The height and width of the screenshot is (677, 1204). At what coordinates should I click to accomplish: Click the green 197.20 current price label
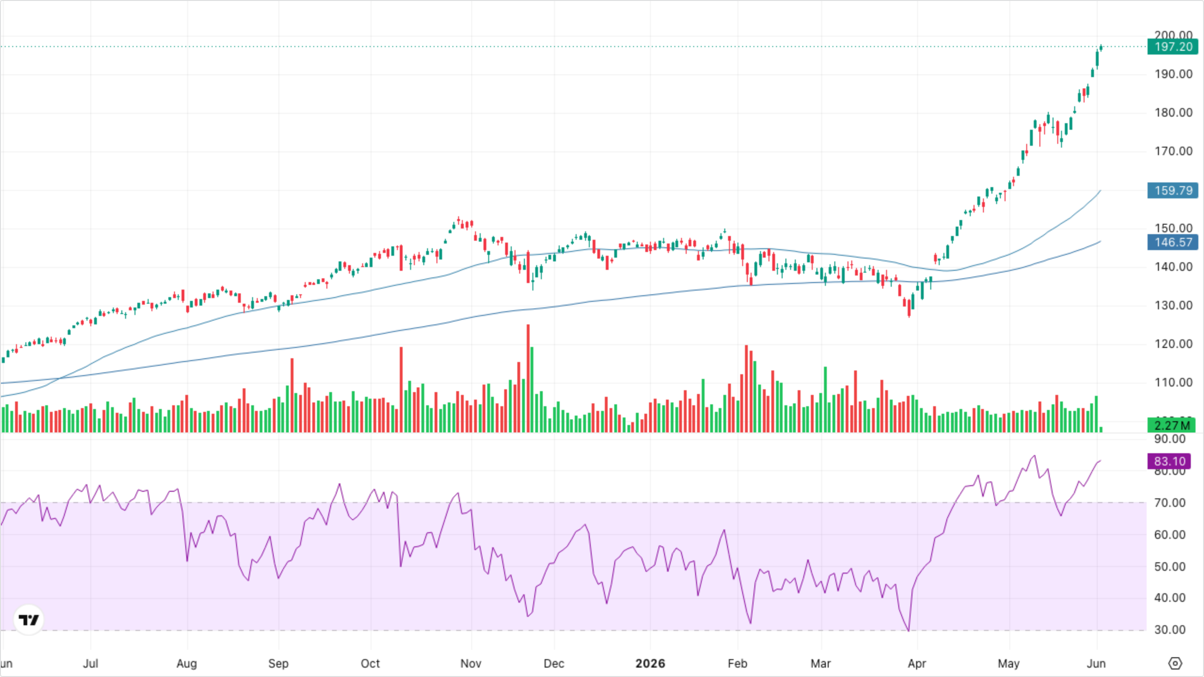tap(1173, 47)
